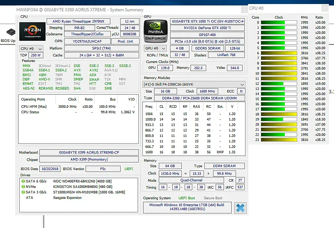
Task: Click Core 19 x18.50 ratio value
Action: click(x=320, y=119)
